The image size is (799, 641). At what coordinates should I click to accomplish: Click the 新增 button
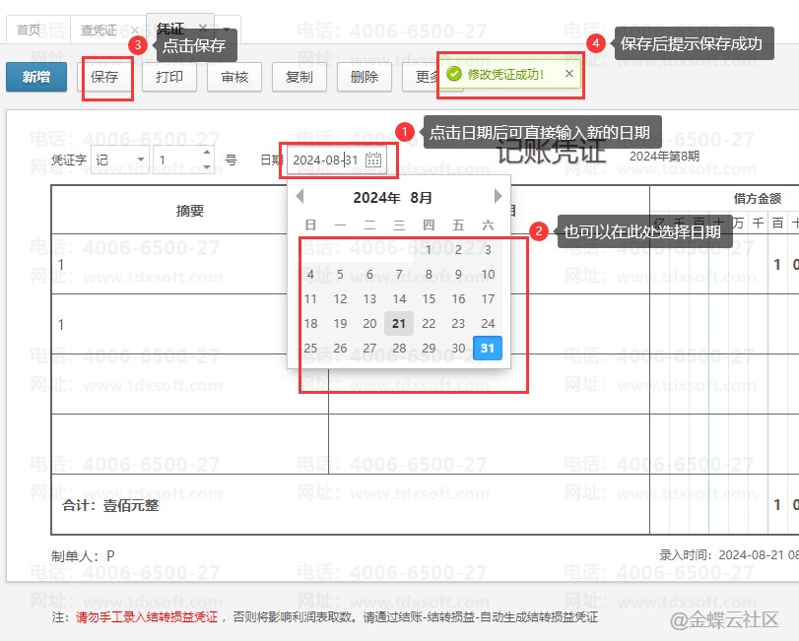[x=36, y=77]
